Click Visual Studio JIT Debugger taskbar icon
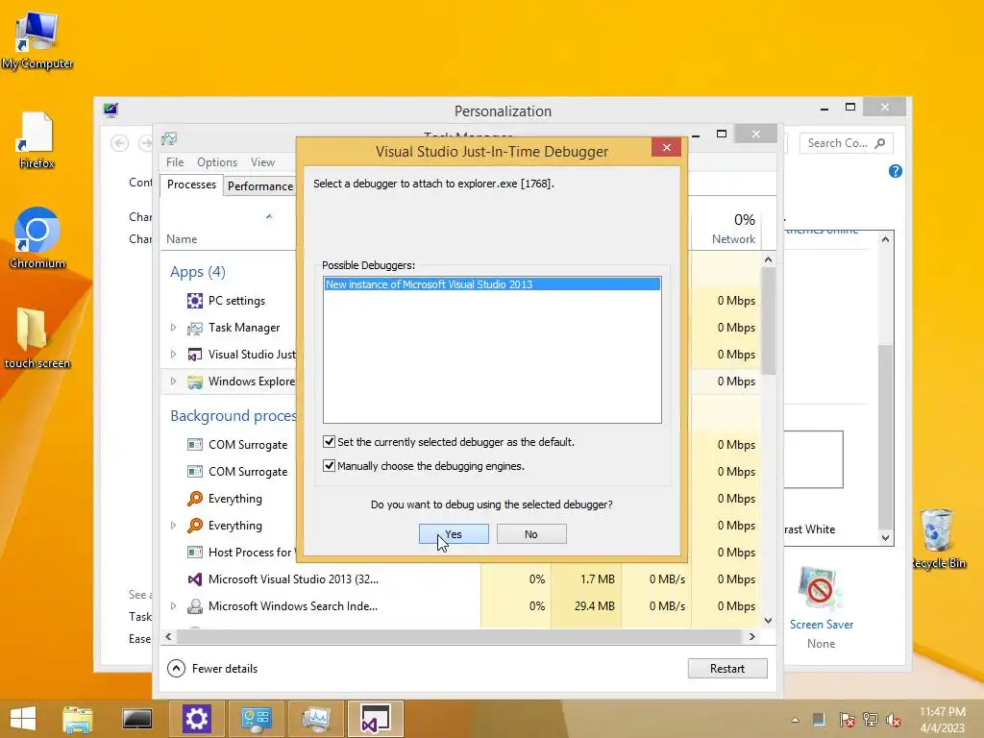The image size is (984, 738). (x=376, y=719)
